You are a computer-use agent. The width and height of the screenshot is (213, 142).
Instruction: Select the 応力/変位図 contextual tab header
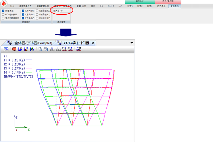[169, 2]
